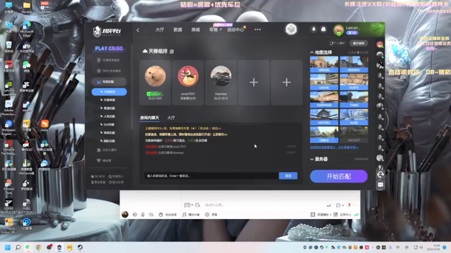
Task: Click the bag icon beside the bell
Action: pos(323,29)
